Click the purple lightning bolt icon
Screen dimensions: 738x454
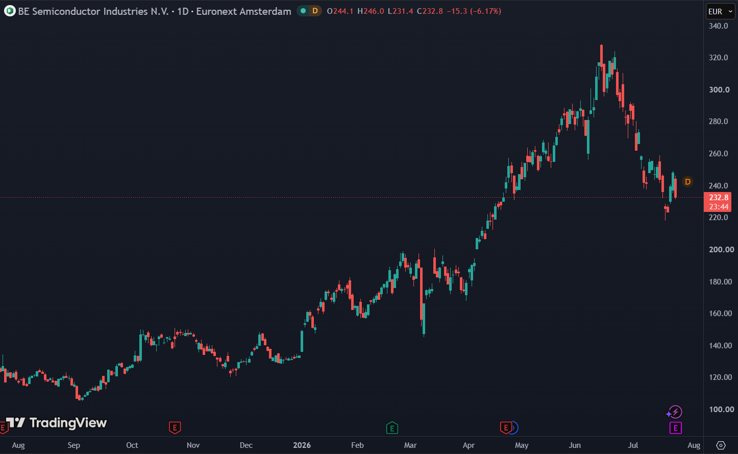675,412
